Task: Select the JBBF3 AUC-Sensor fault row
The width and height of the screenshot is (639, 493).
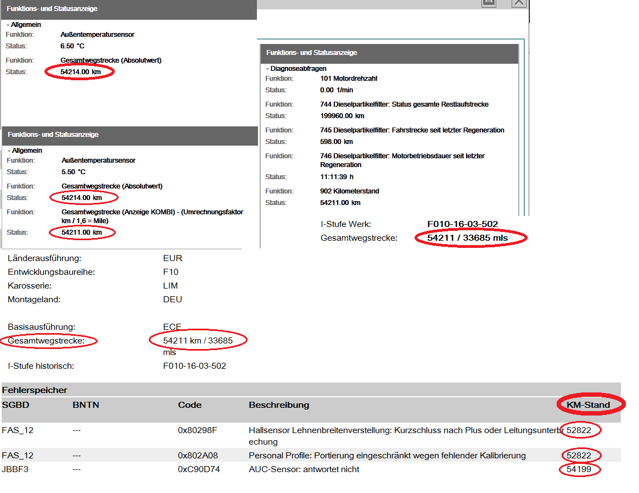Action: [x=304, y=469]
